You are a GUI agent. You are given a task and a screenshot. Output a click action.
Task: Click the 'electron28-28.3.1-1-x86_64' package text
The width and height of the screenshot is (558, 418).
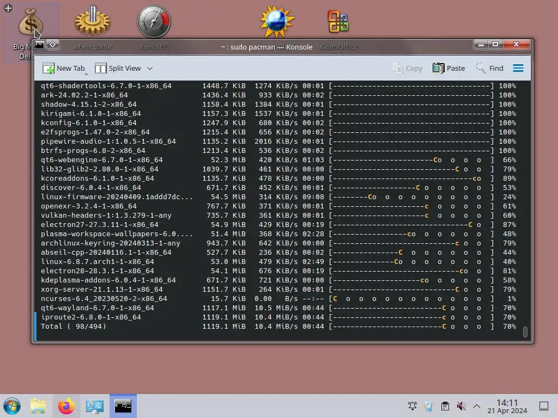tap(98, 271)
